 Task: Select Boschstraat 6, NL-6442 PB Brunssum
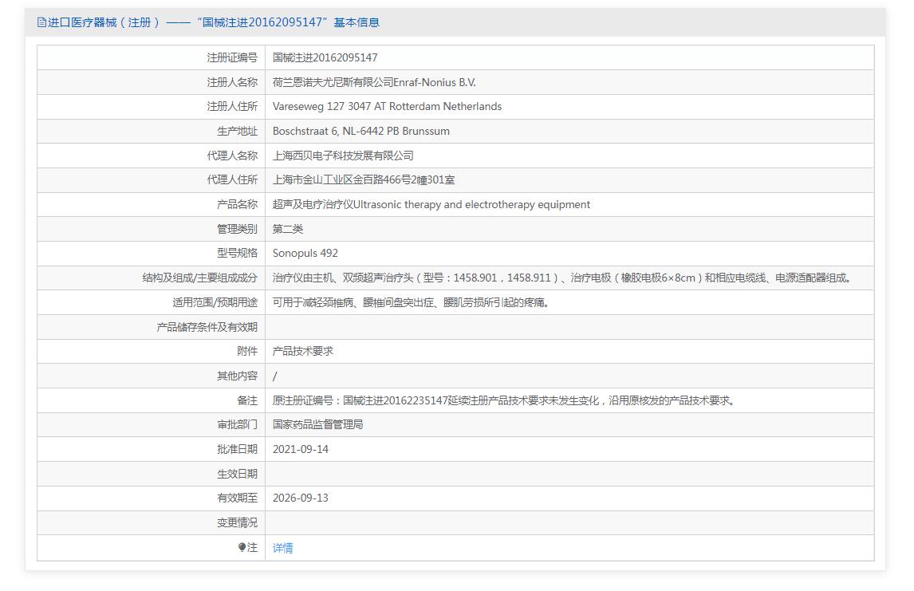pyautogui.click(x=360, y=131)
